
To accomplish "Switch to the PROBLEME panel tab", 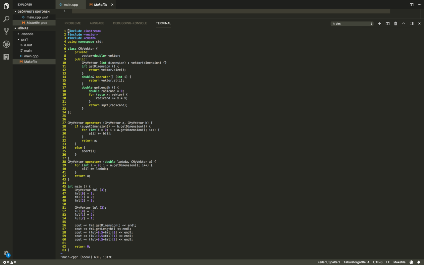I will coord(73,23).
